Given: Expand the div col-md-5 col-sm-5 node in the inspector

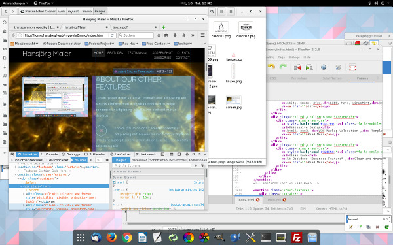Looking at the screenshot, I should tap(24, 194).
